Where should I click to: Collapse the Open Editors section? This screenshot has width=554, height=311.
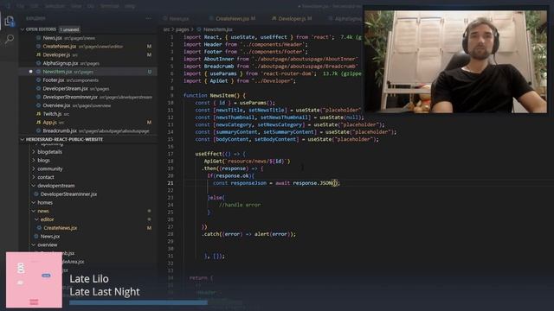[23, 29]
